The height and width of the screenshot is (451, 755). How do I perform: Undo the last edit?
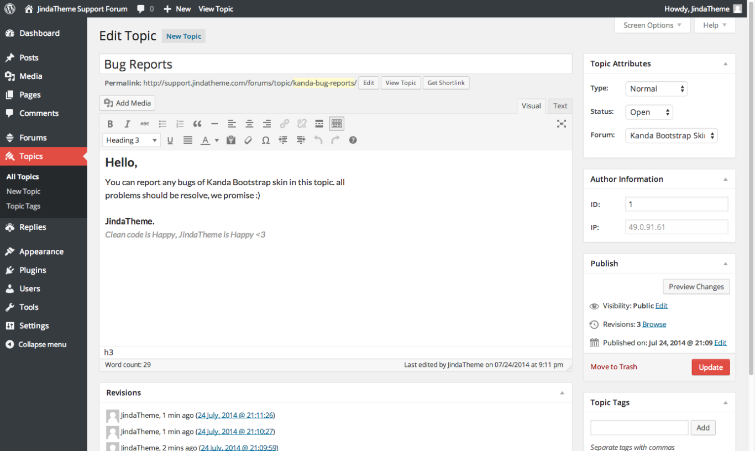point(318,140)
